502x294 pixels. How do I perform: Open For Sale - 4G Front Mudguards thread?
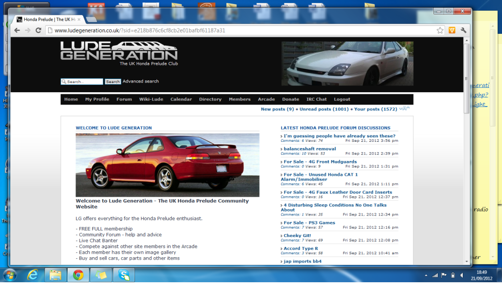point(320,162)
